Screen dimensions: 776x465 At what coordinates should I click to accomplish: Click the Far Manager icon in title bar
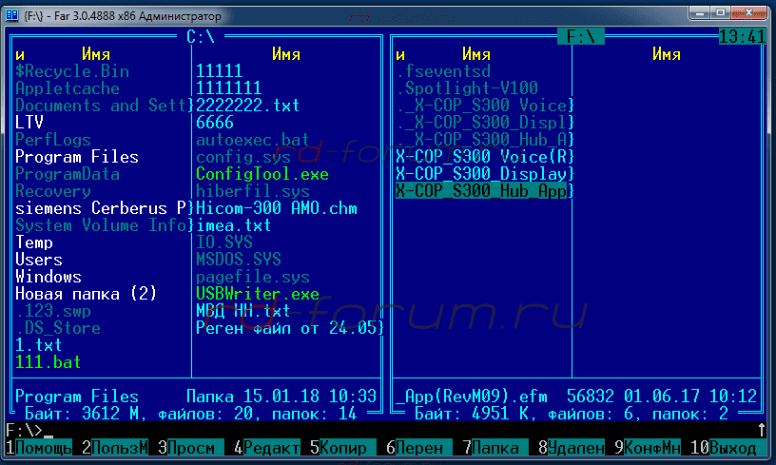coord(14,17)
